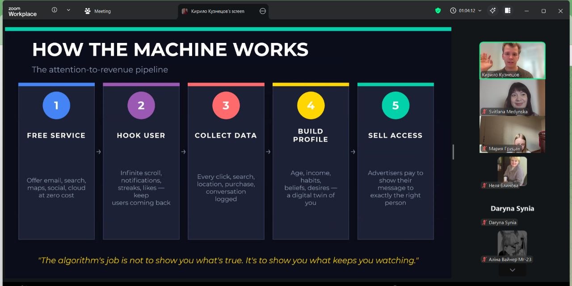
Task: Grab the divider handle beside the video panel
Action: tap(453, 152)
